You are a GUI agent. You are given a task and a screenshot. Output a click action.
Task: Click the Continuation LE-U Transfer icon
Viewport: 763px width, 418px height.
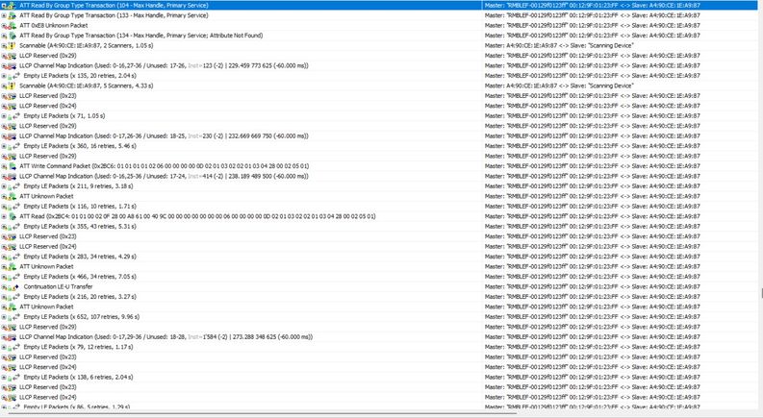13,286
